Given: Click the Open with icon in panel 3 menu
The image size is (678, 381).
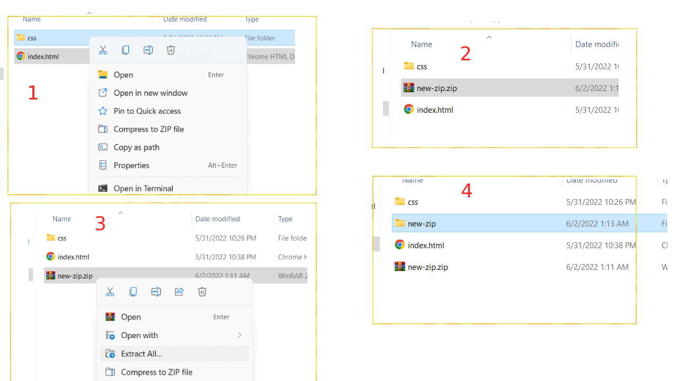Looking at the screenshot, I should tap(110, 335).
